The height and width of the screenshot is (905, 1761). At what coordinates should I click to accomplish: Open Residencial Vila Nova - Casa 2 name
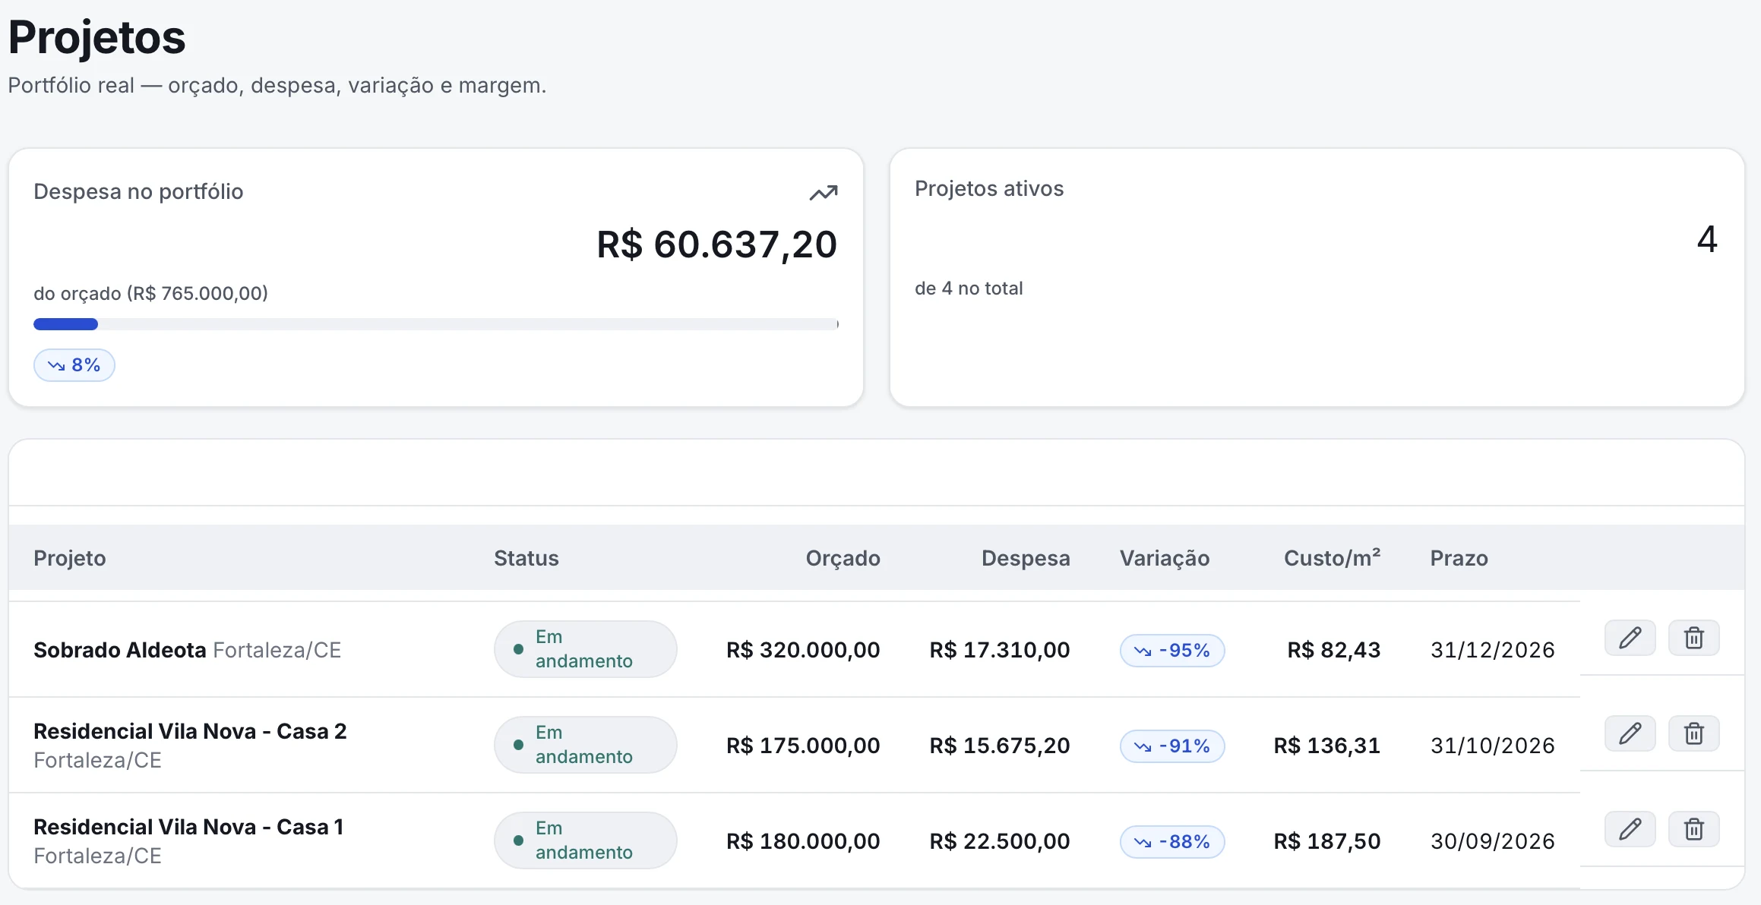pos(190,731)
